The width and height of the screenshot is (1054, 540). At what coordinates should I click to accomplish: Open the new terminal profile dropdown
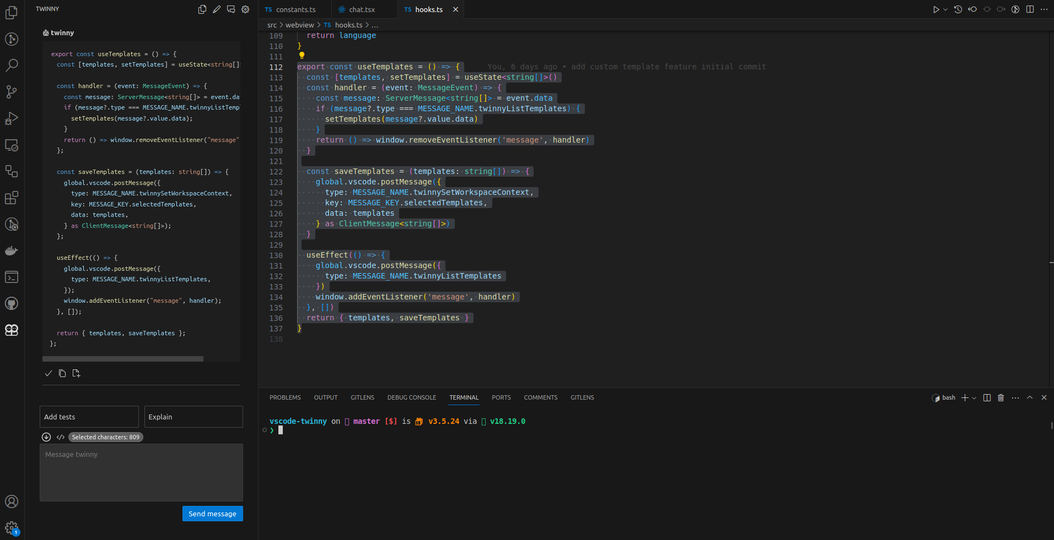click(974, 397)
